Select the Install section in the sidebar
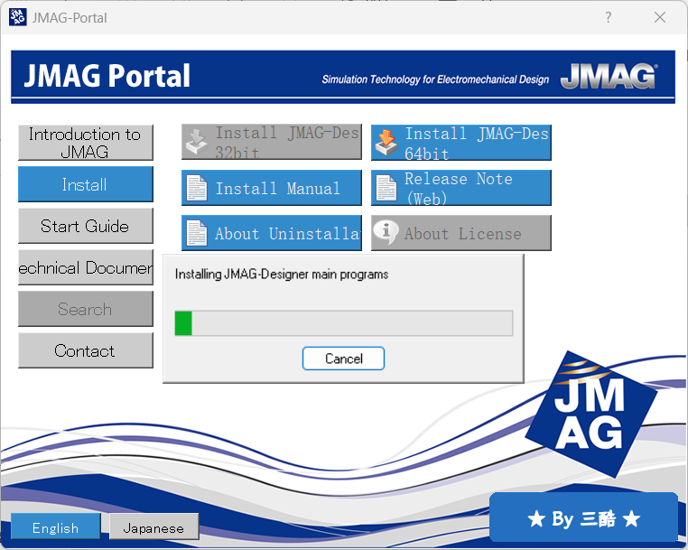688x550 pixels. tap(86, 184)
